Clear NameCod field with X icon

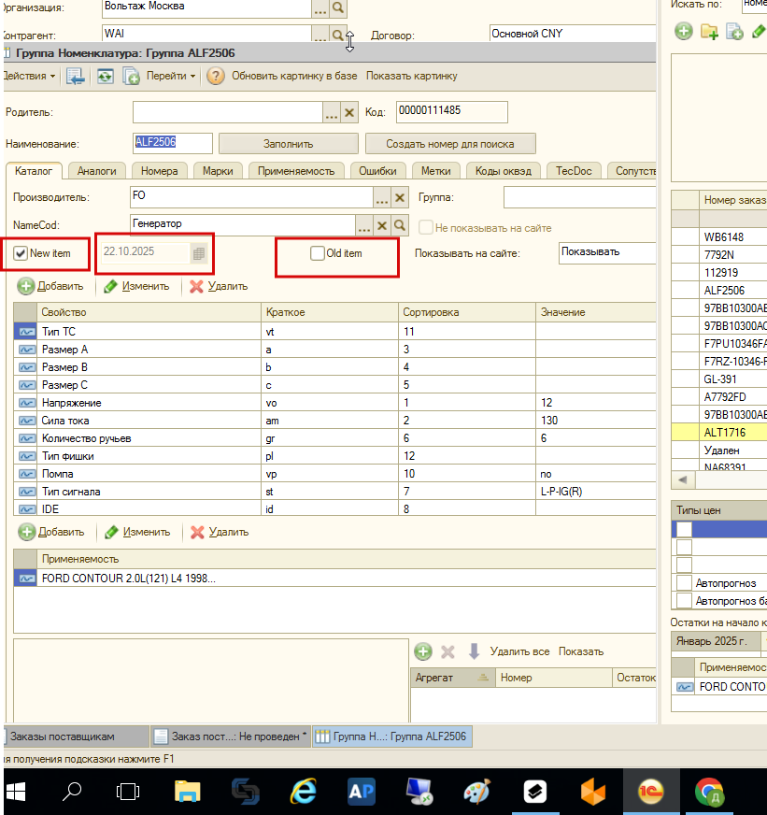[x=382, y=225]
